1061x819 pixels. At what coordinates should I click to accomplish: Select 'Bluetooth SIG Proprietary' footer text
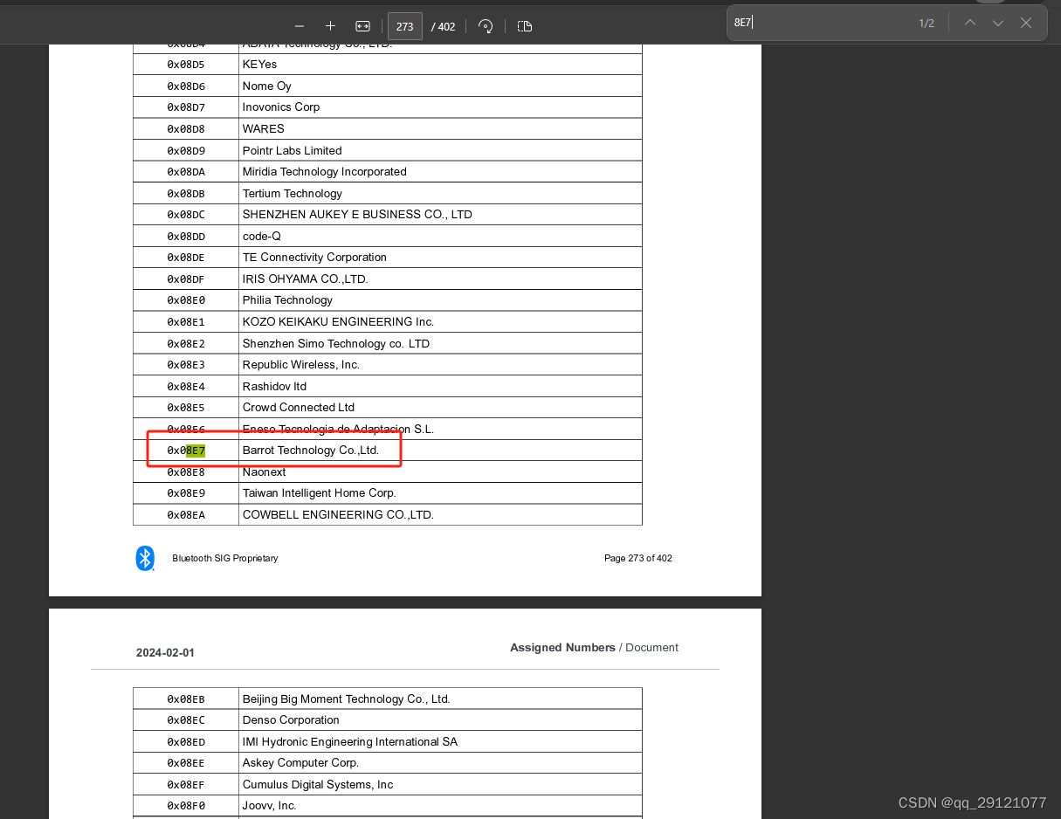pos(225,559)
